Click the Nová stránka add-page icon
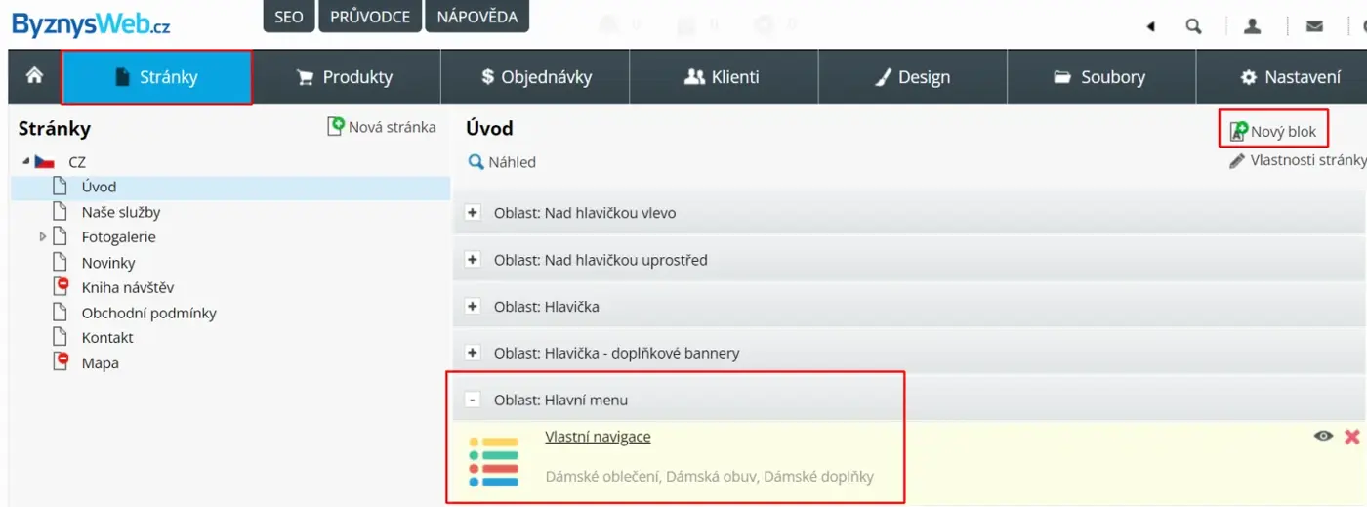The width and height of the screenshot is (1367, 507). tap(336, 127)
